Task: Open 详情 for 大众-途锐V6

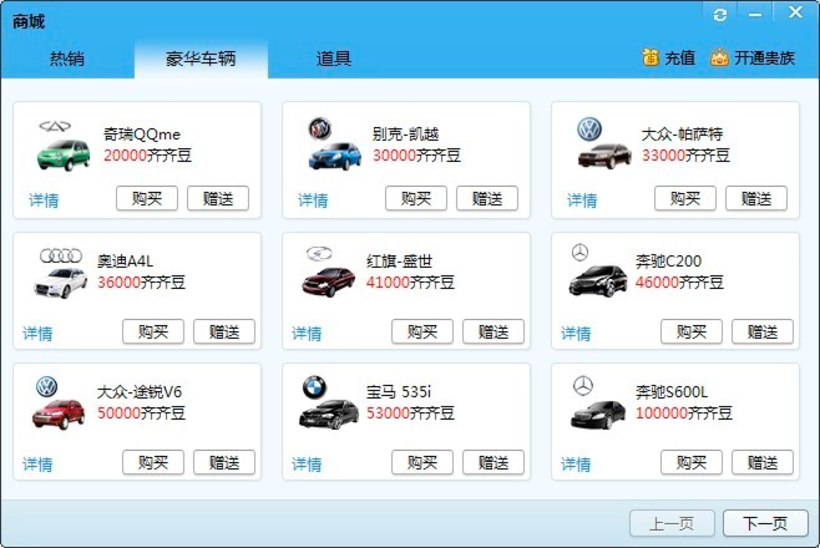Action: pyautogui.click(x=39, y=464)
